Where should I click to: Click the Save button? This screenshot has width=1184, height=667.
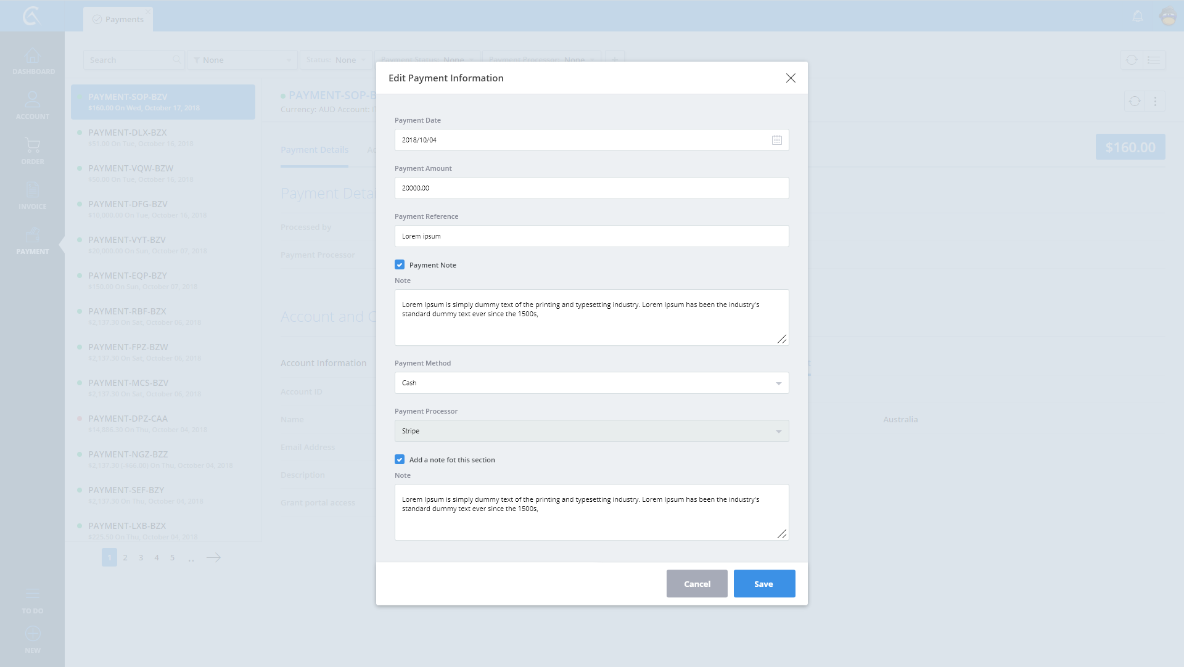tap(764, 584)
